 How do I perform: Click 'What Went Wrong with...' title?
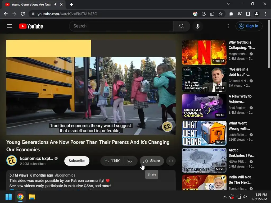click(239, 126)
